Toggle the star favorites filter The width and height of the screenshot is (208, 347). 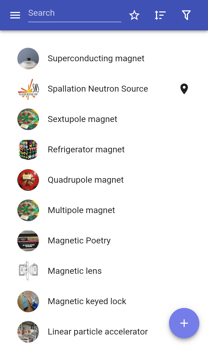point(134,15)
